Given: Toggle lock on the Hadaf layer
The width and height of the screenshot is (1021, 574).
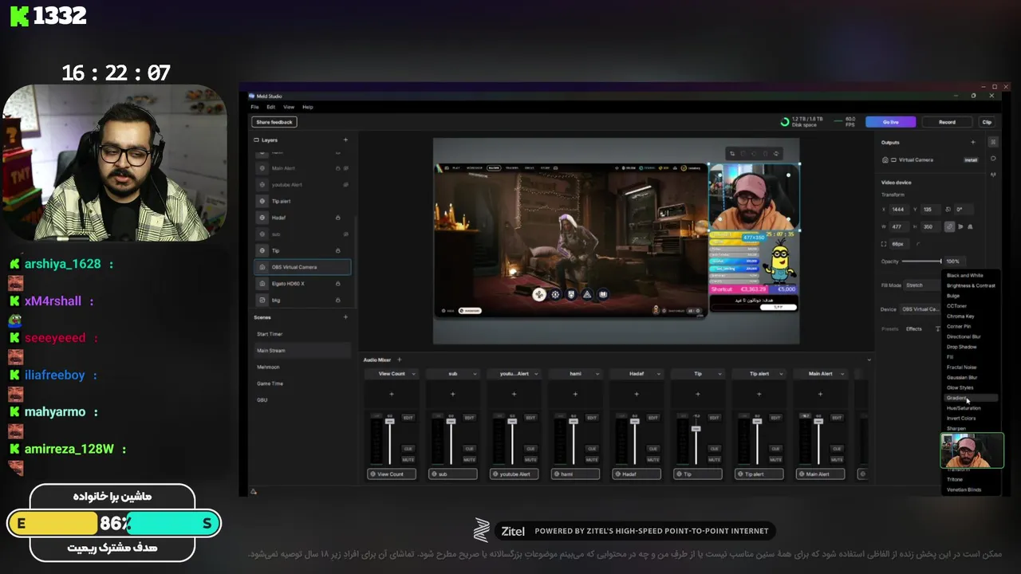Looking at the screenshot, I should [337, 218].
